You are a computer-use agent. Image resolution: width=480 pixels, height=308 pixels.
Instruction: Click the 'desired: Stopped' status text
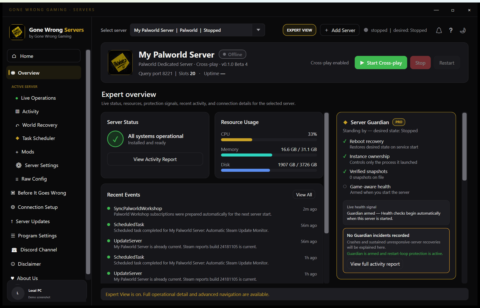(410, 30)
